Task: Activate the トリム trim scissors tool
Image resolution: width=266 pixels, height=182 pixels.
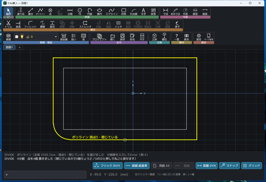Action: pos(8,24)
